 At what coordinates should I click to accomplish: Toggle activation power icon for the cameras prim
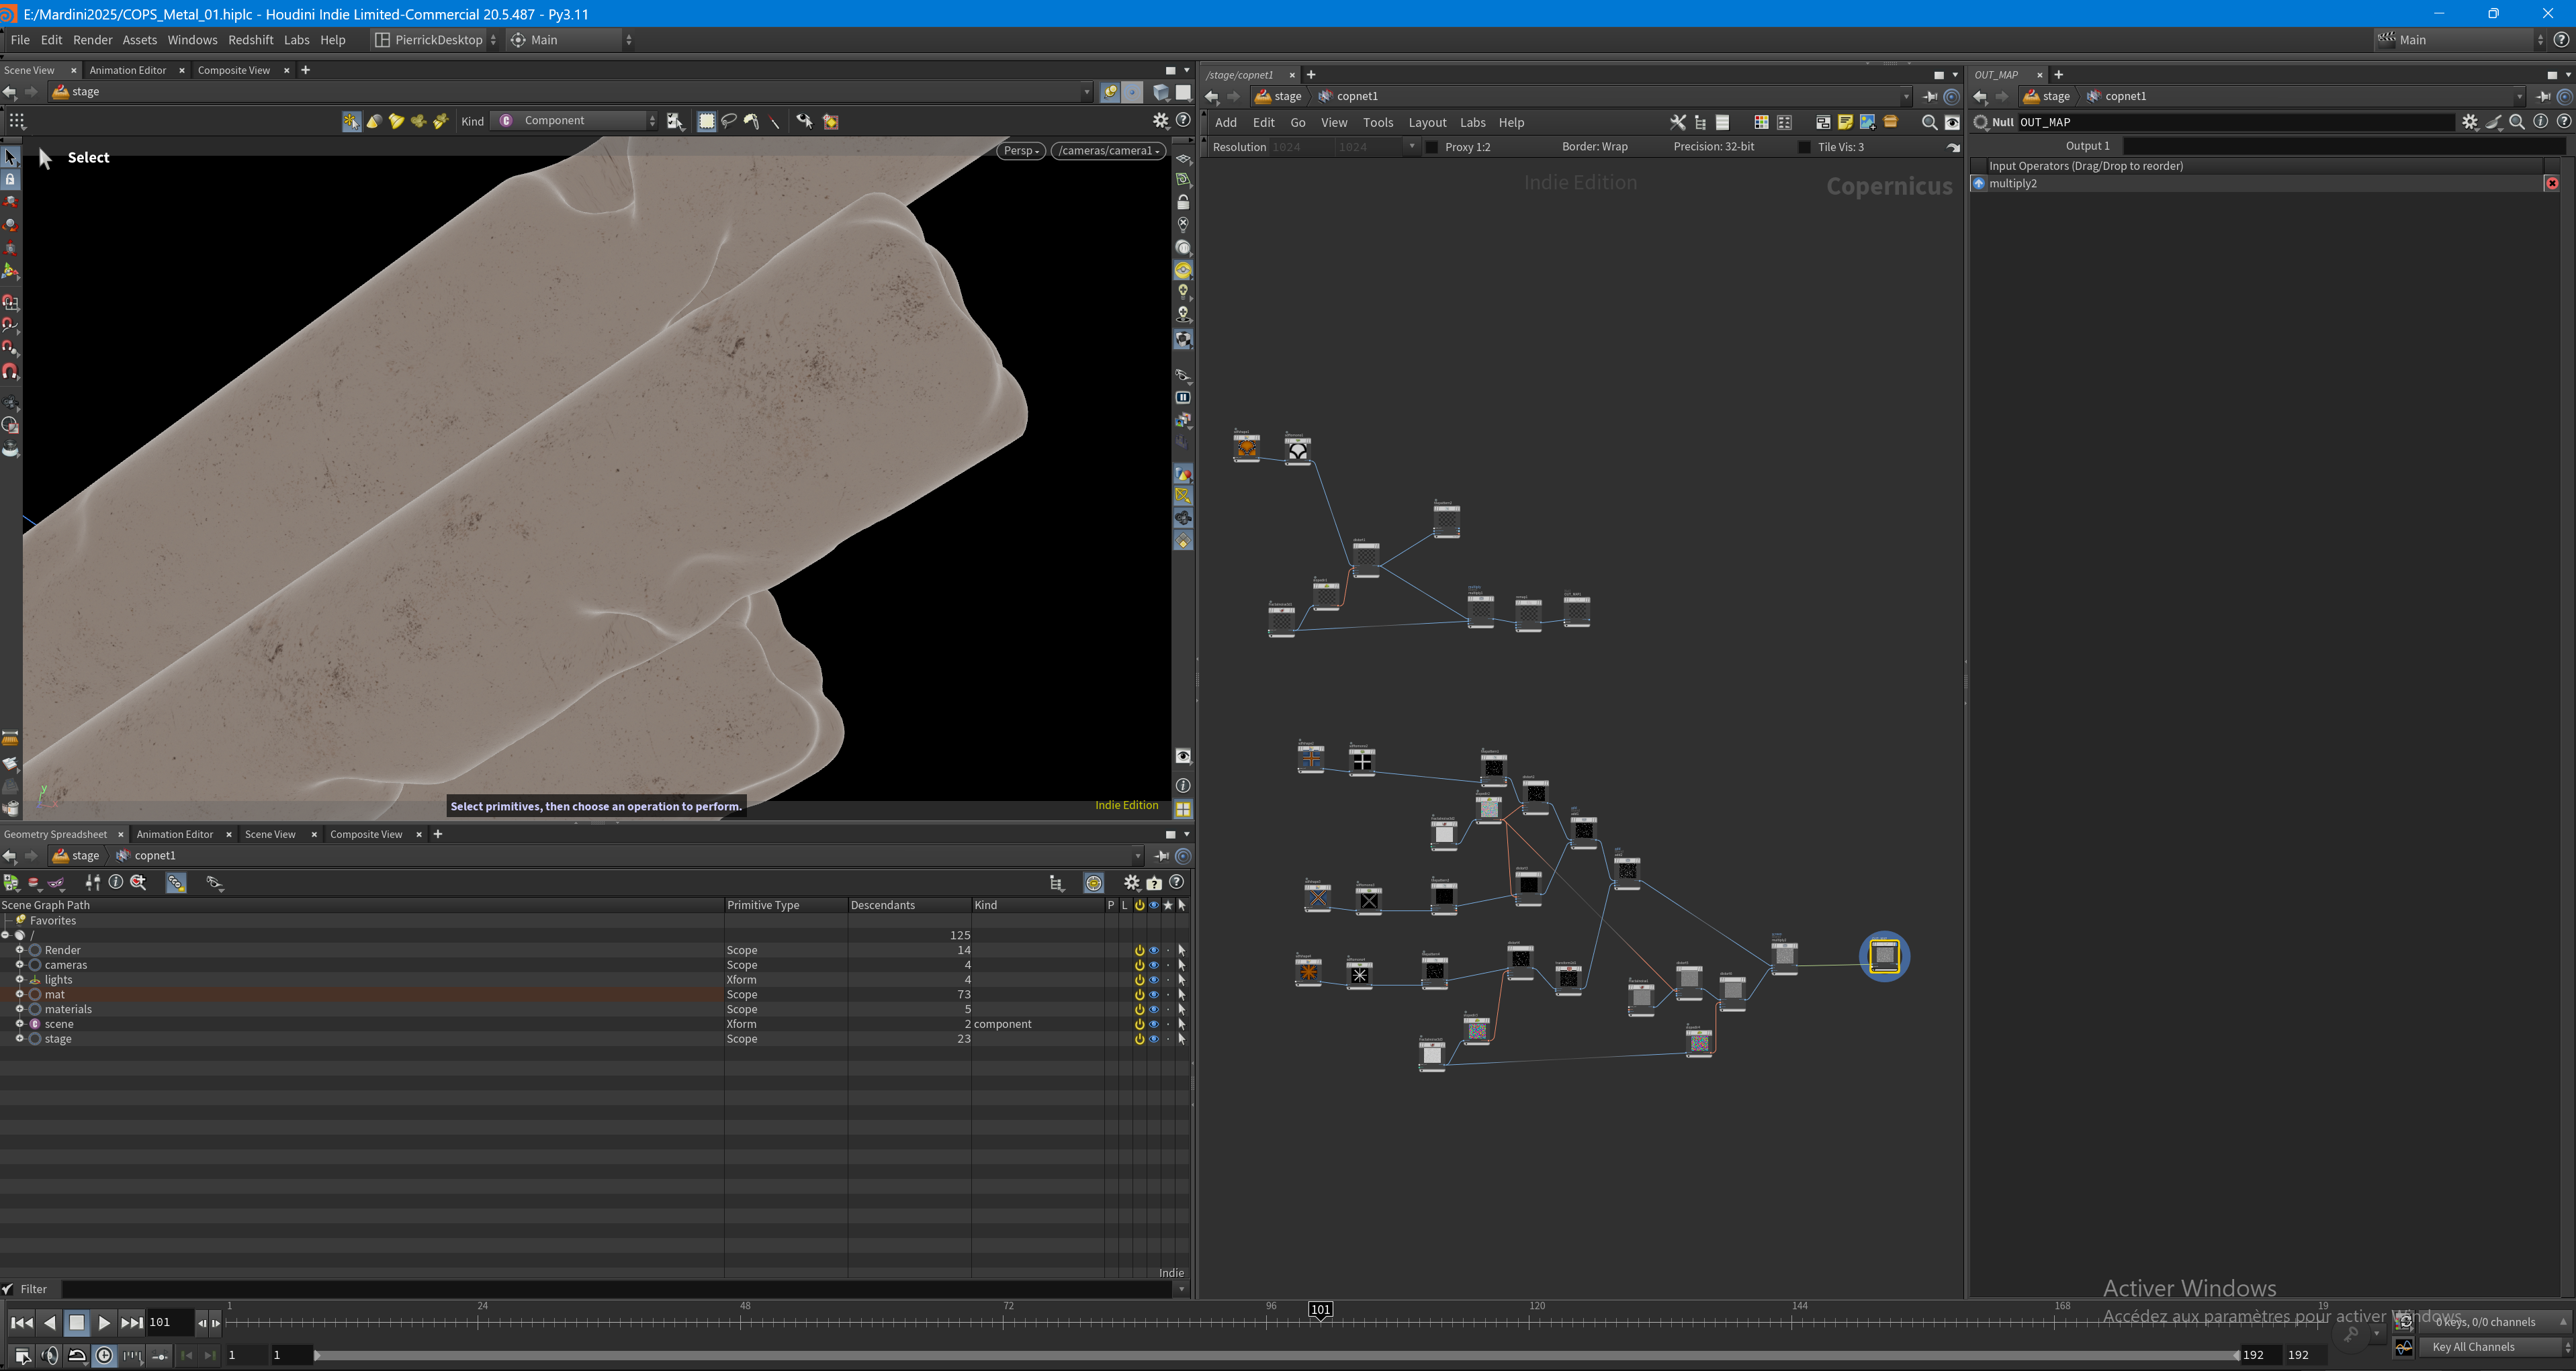click(1139, 965)
